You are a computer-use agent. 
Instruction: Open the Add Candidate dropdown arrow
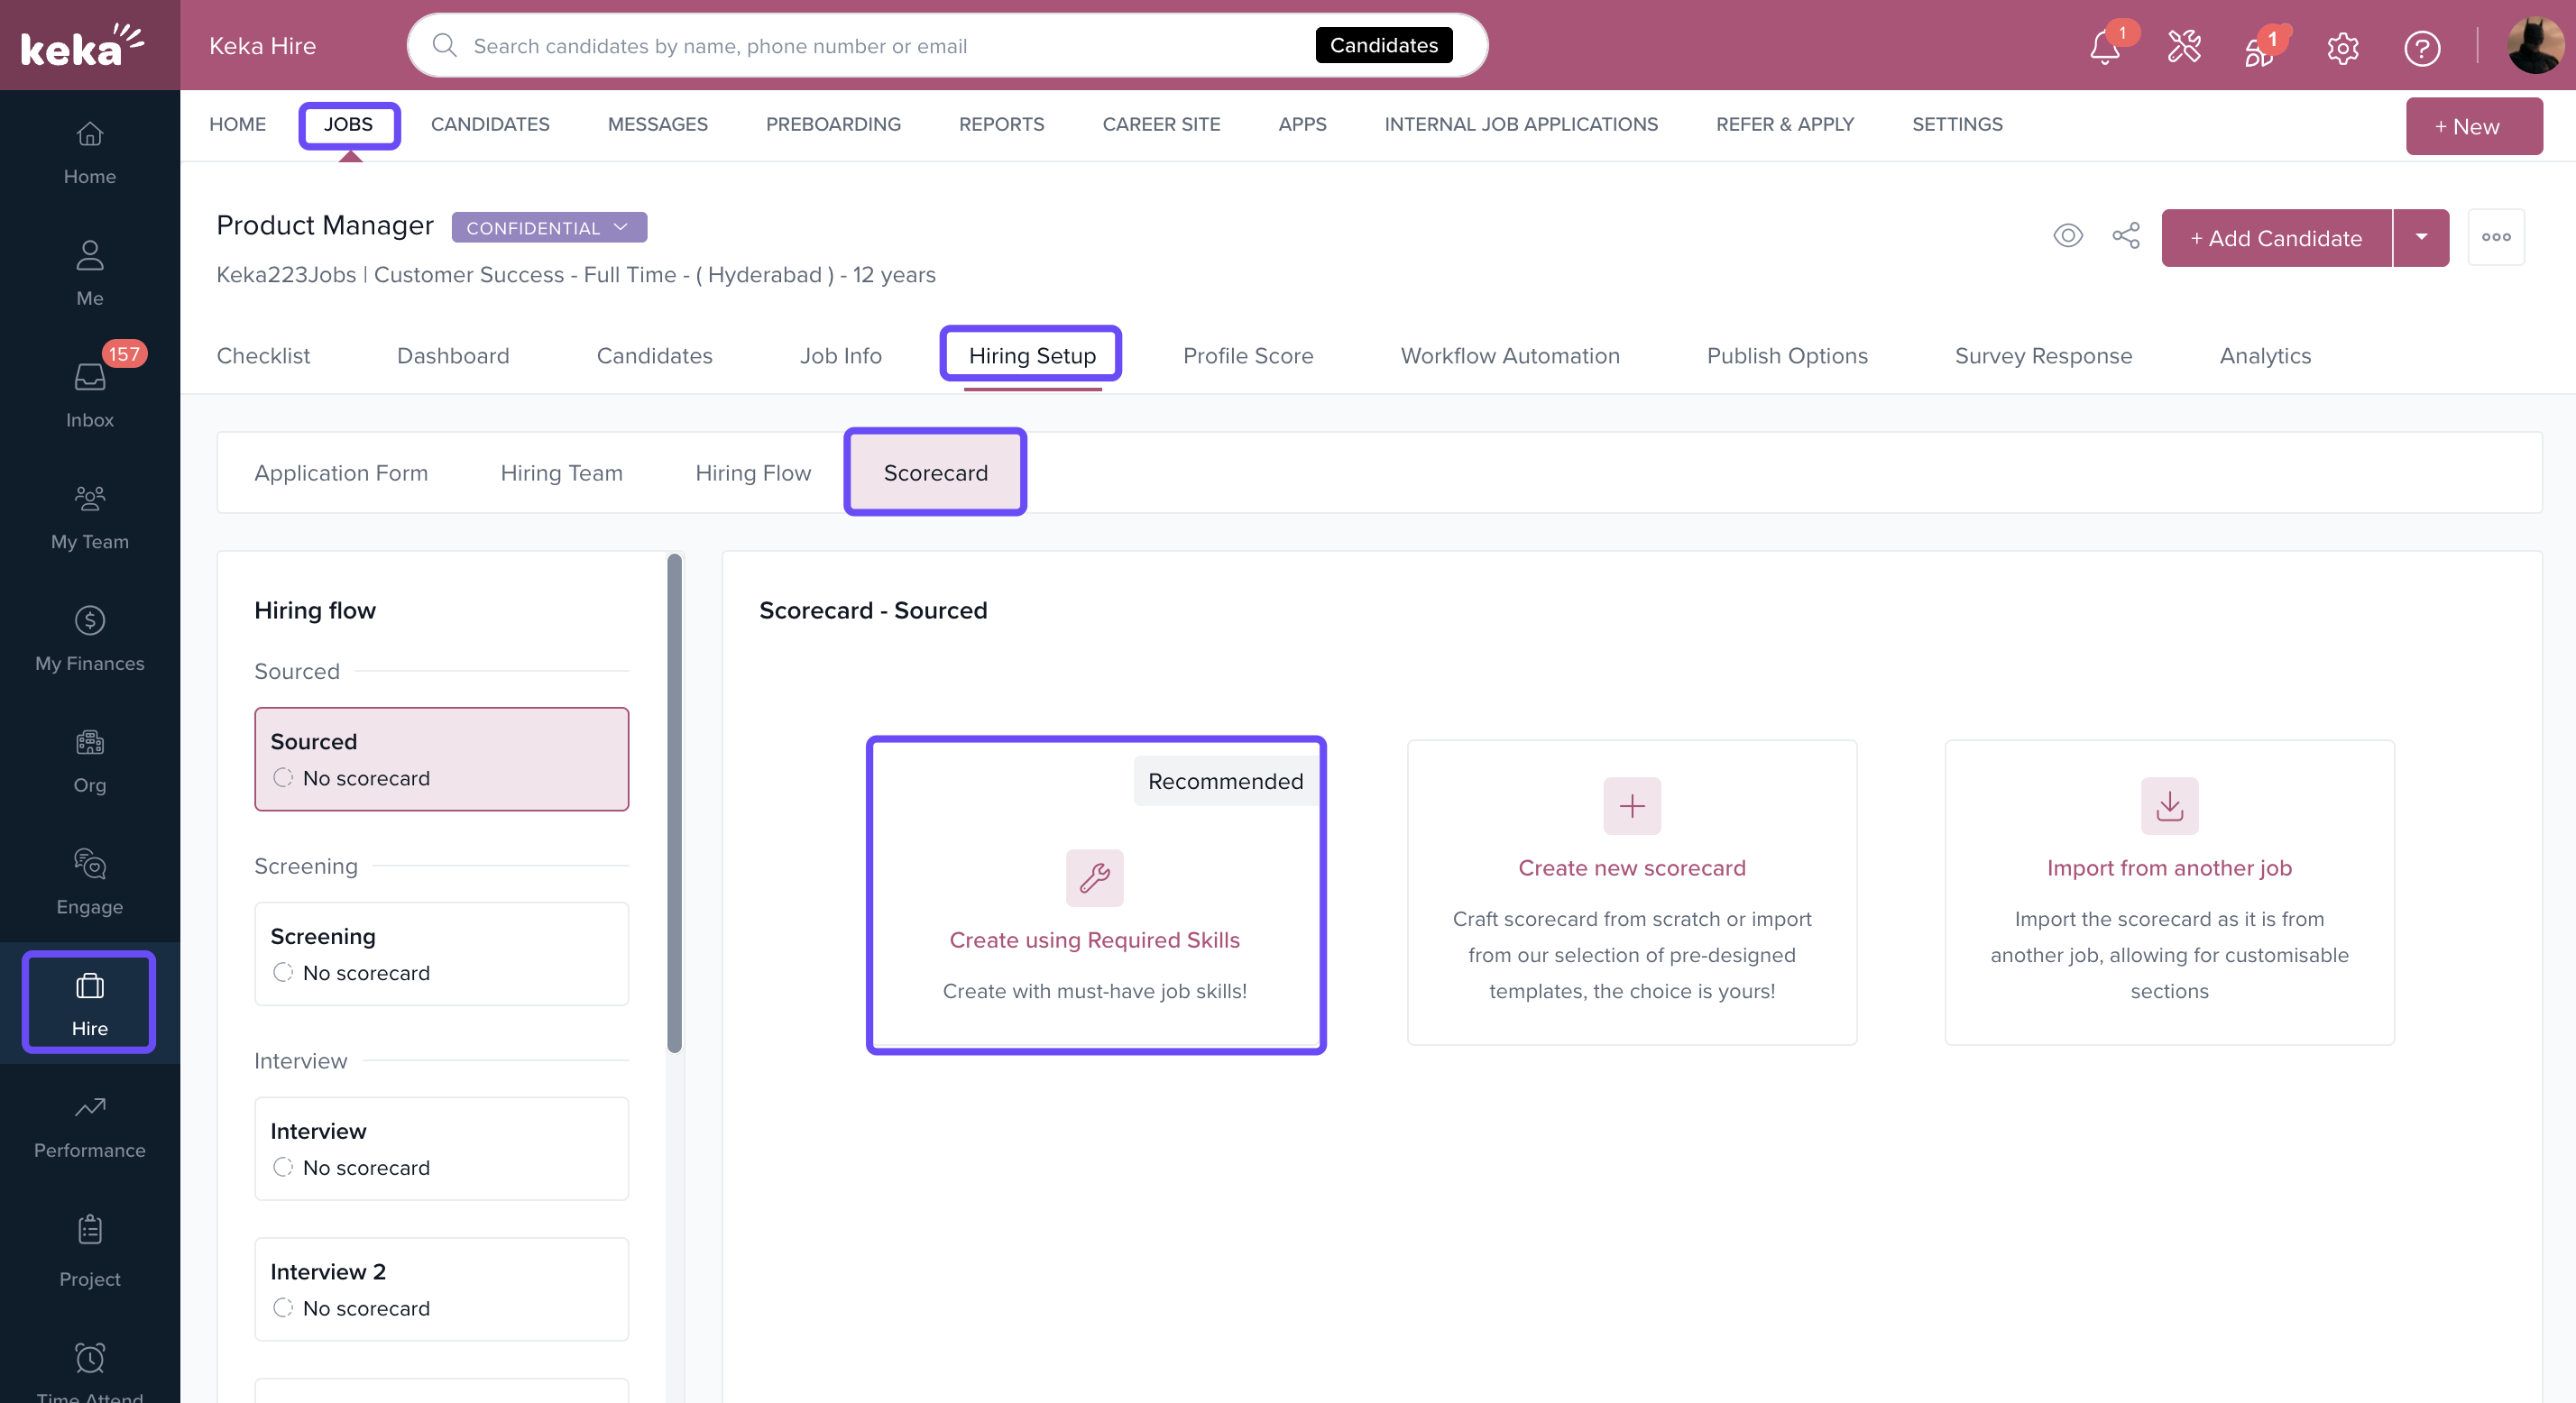tap(2420, 237)
